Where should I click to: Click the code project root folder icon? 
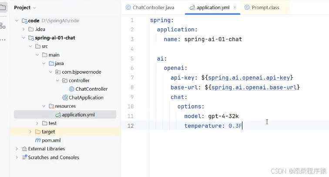click(x=24, y=21)
